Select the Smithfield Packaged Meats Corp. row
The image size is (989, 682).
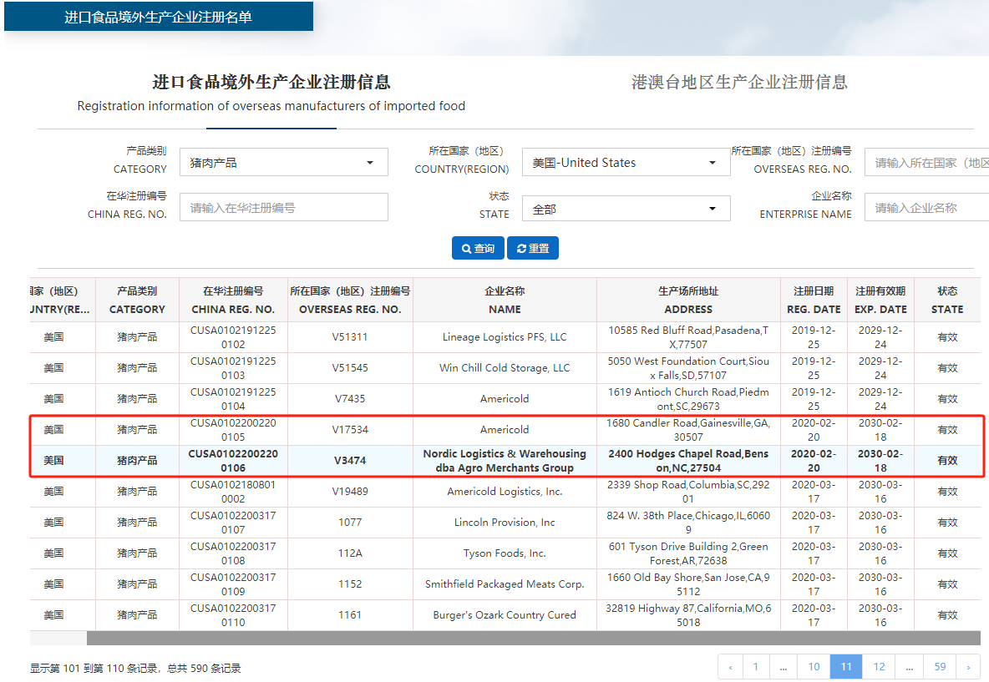[505, 584]
